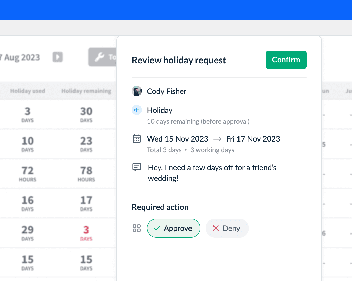Screen dimensions: 352x281
Task: Click the calendar icon beside dates
Action: click(137, 139)
